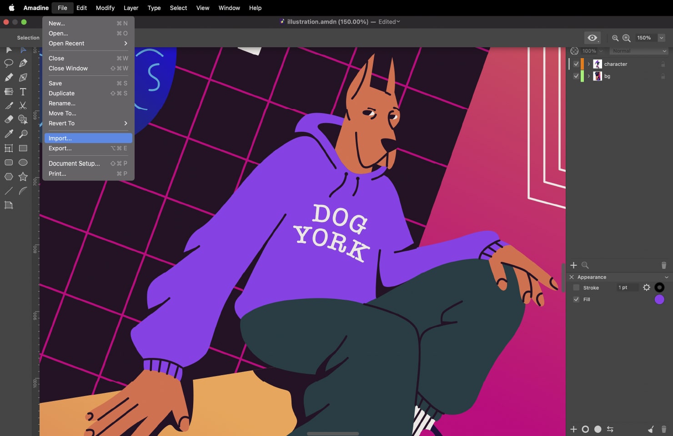673x436 pixels.
Task: Select the Knife tool
Action: 9,105
